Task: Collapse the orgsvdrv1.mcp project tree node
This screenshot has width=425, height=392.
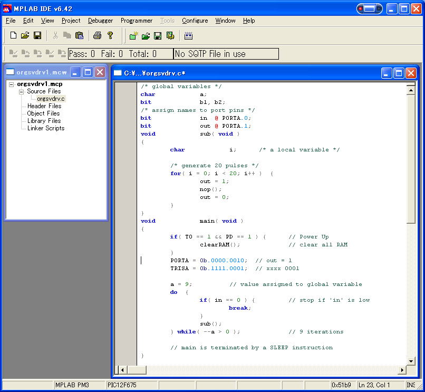Action: (x=11, y=84)
